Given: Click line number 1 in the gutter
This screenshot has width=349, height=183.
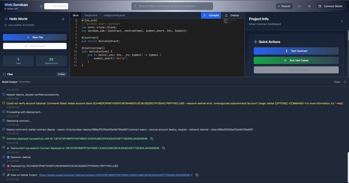Looking at the screenshot, I should coord(76,20).
